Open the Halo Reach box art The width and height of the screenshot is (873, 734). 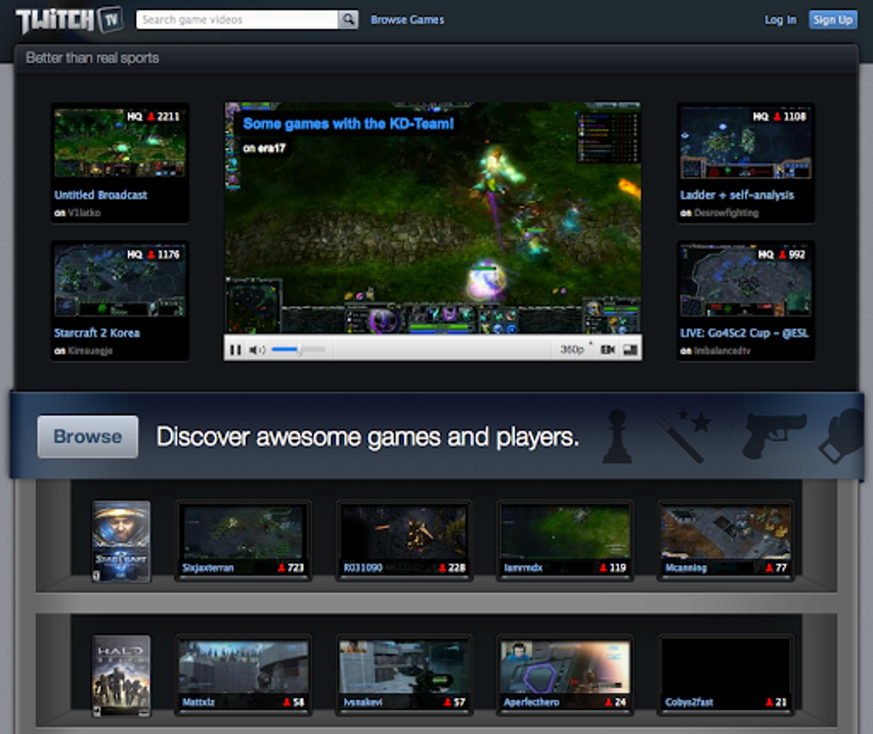(121, 675)
